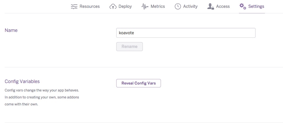Click the Settings gears icon
Image resolution: width=283 pixels, height=124 pixels.
(x=243, y=6)
